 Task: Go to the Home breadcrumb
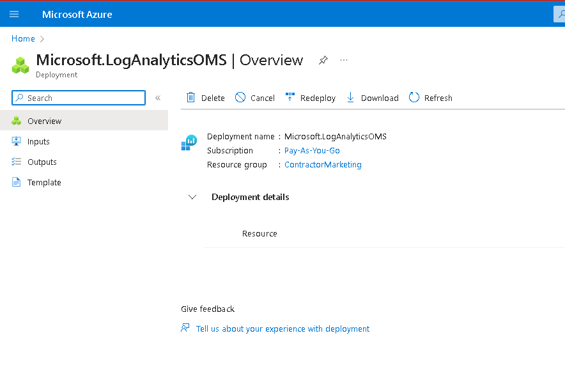coord(23,38)
